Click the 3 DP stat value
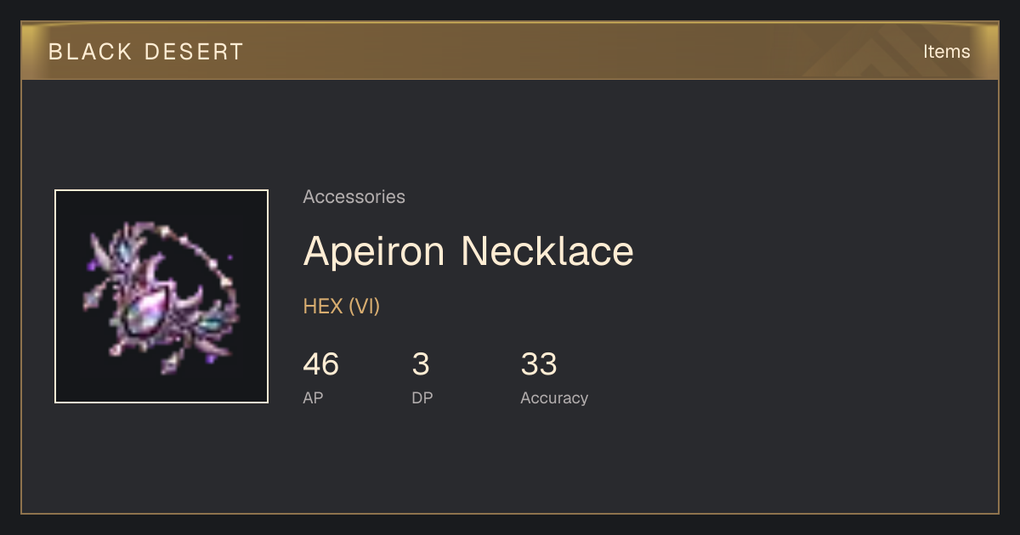 tap(421, 364)
